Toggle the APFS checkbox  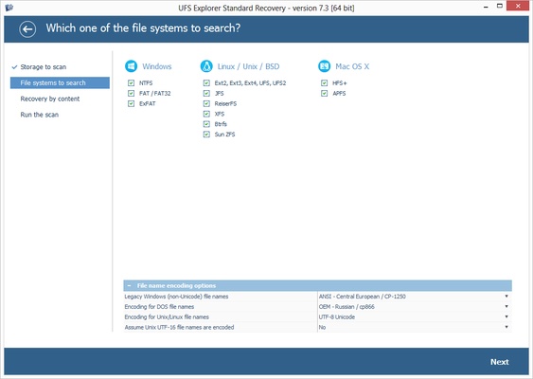[x=325, y=93]
